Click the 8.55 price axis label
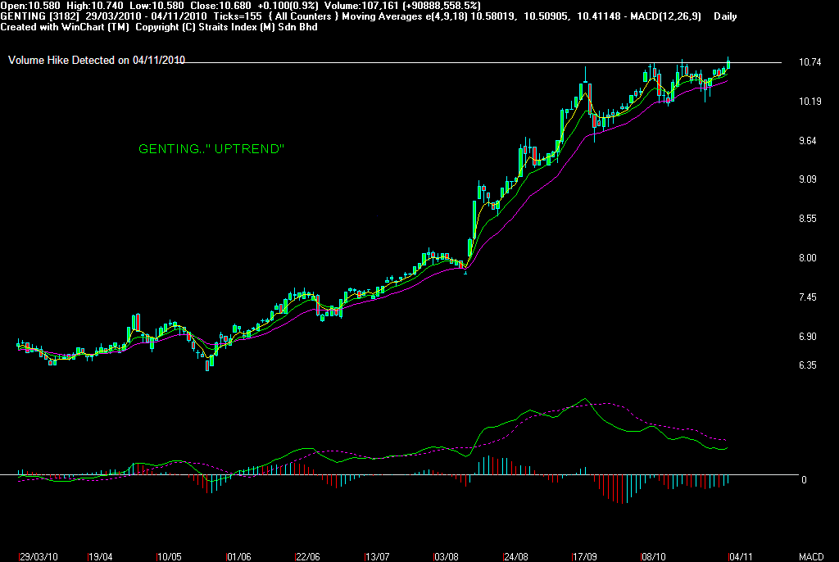The width and height of the screenshot is (839, 562). 807,219
